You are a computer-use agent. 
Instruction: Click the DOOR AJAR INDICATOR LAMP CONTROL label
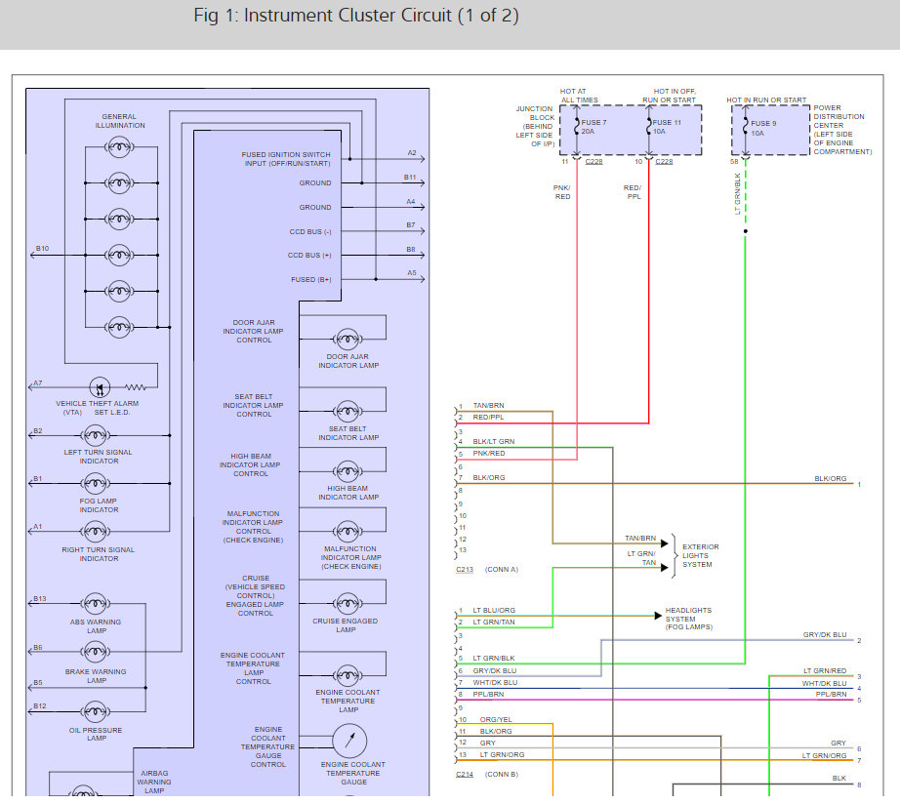(254, 331)
